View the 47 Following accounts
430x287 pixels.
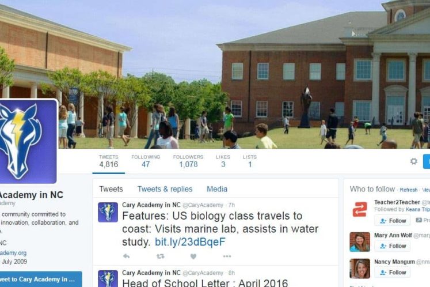click(x=146, y=161)
